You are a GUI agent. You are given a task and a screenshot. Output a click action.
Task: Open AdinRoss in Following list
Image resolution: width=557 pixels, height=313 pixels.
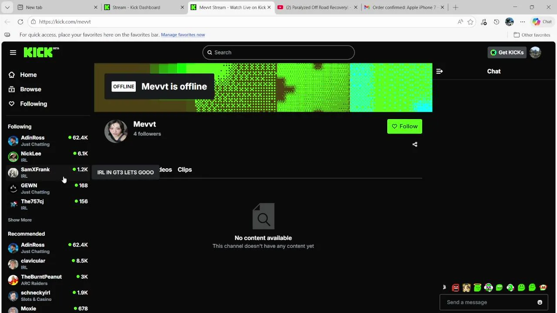tap(48, 141)
